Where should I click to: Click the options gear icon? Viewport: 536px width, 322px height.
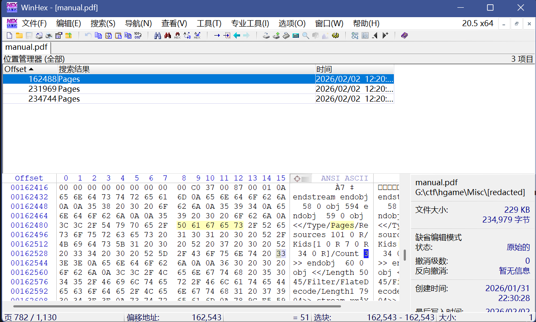pos(335,36)
